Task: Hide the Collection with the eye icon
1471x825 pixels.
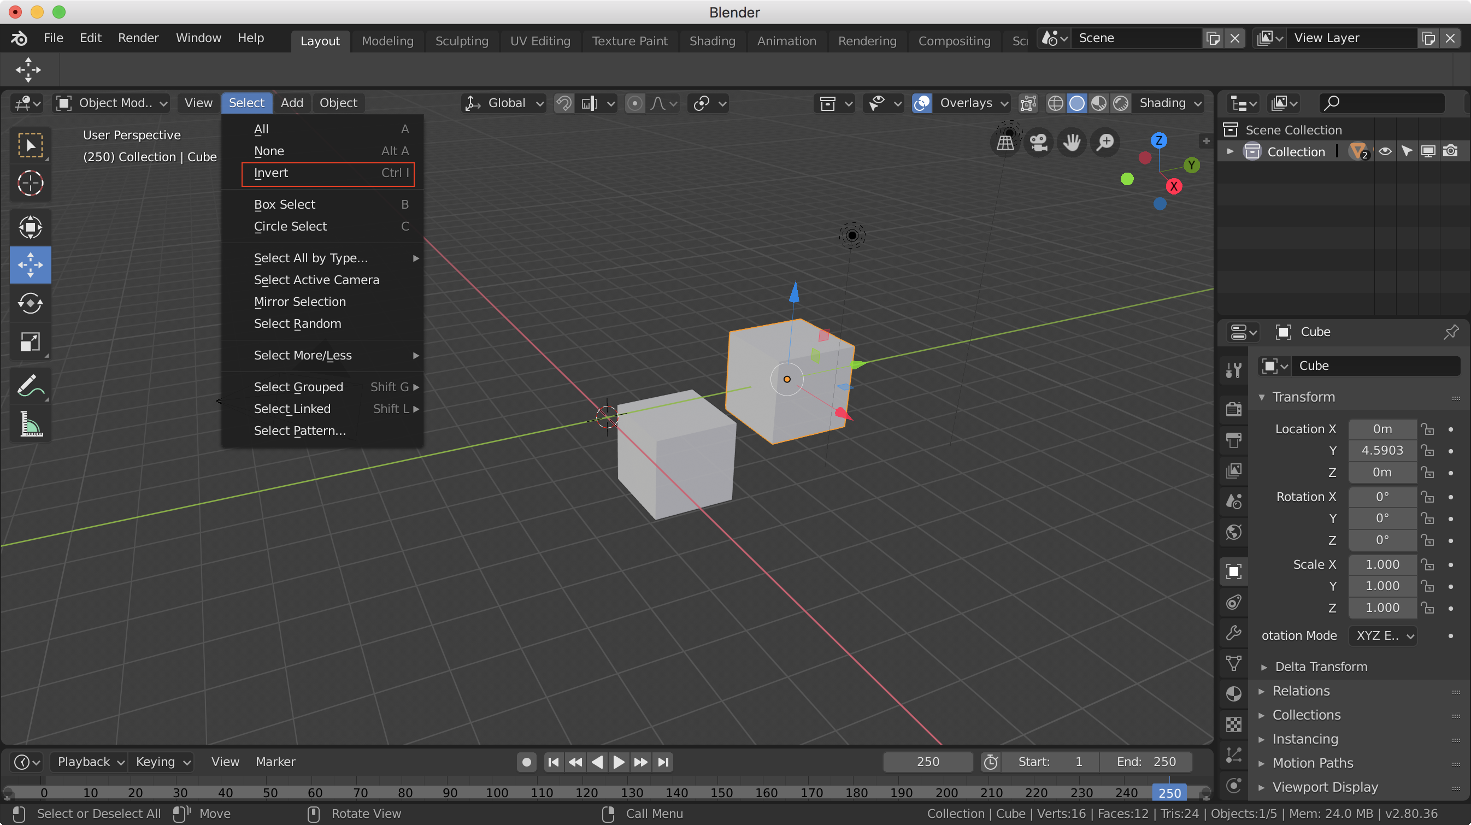Action: [1384, 151]
